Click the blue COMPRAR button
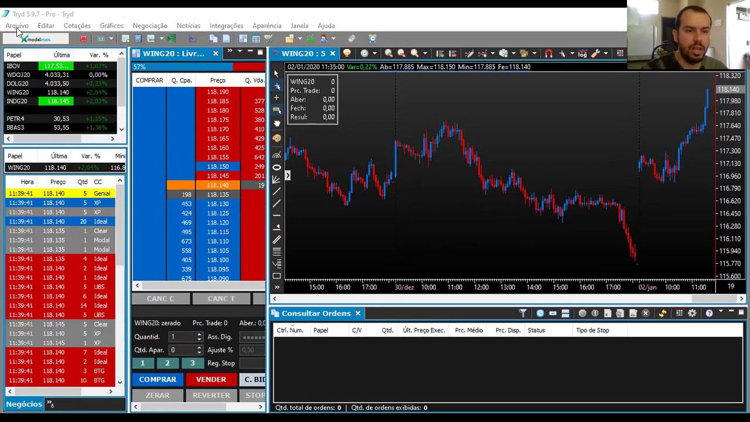 tap(158, 379)
